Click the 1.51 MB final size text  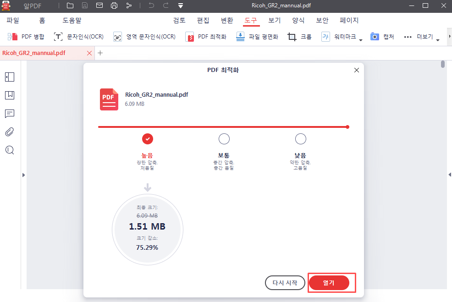pyautogui.click(x=147, y=226)
